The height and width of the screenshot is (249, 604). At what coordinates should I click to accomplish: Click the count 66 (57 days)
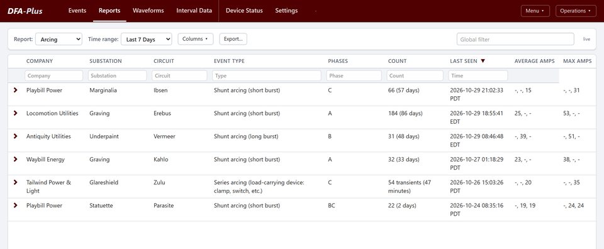coord(404,91)
